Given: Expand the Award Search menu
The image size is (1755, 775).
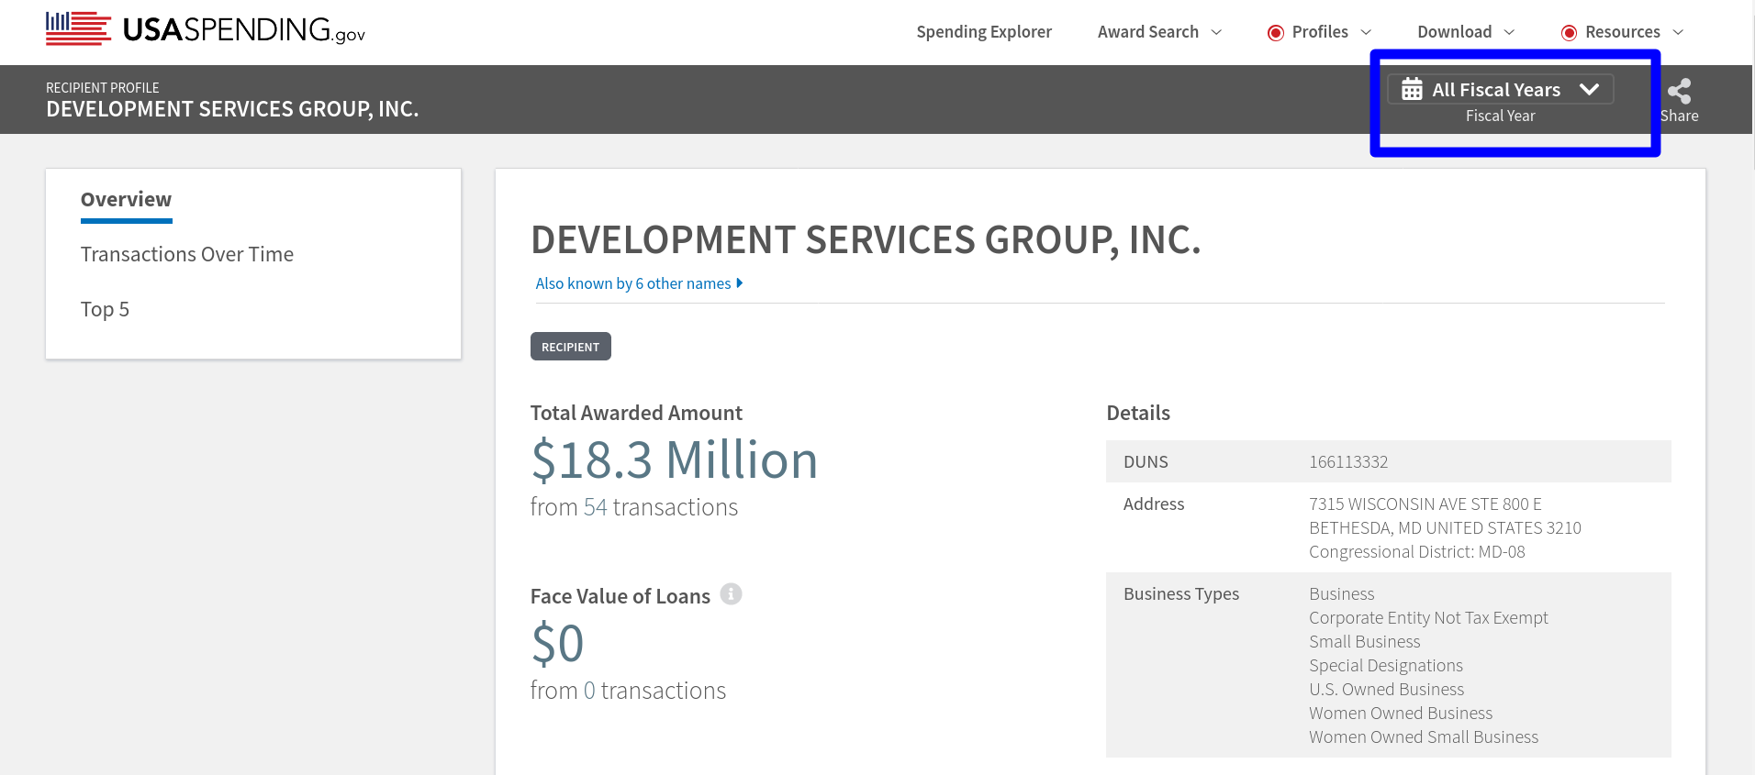Looking at the screenshot, I should [1159, 32].
